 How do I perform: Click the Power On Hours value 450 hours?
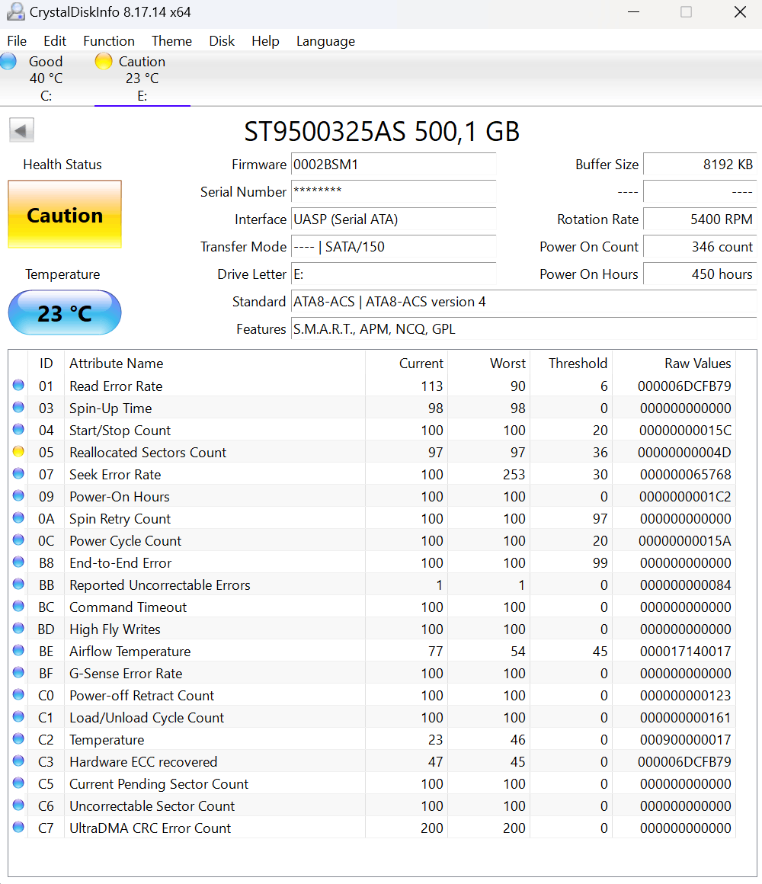[x=700, y=274]
